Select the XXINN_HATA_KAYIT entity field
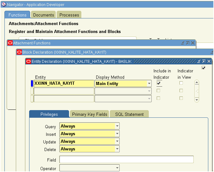 (64, 83)
